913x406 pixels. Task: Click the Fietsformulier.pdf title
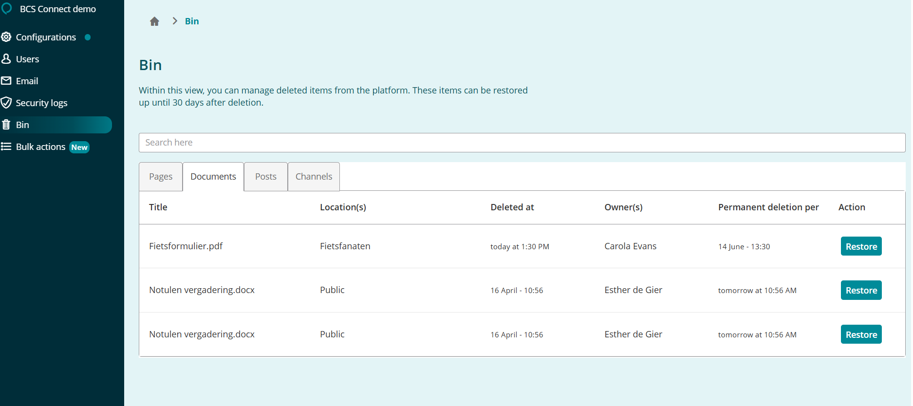[x=186, y=246]
